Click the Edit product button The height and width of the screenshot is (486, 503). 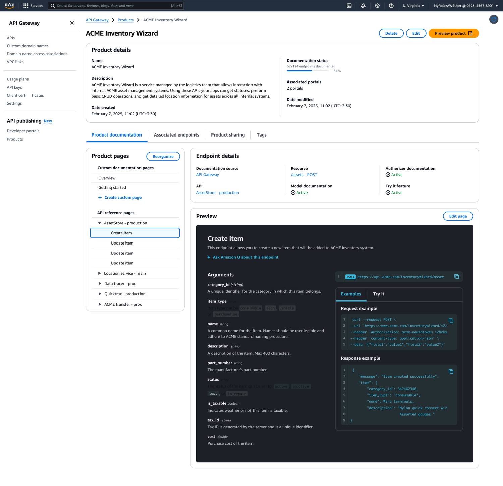tap(416, 33)
